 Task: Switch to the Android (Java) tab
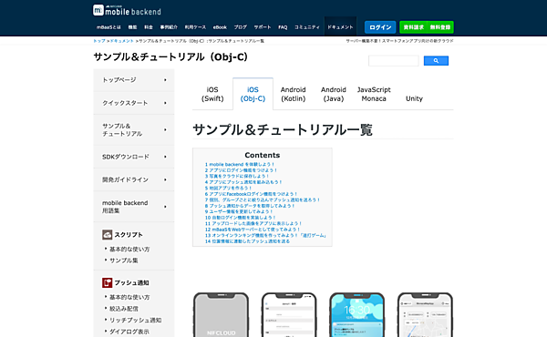(x=334, y=94)
